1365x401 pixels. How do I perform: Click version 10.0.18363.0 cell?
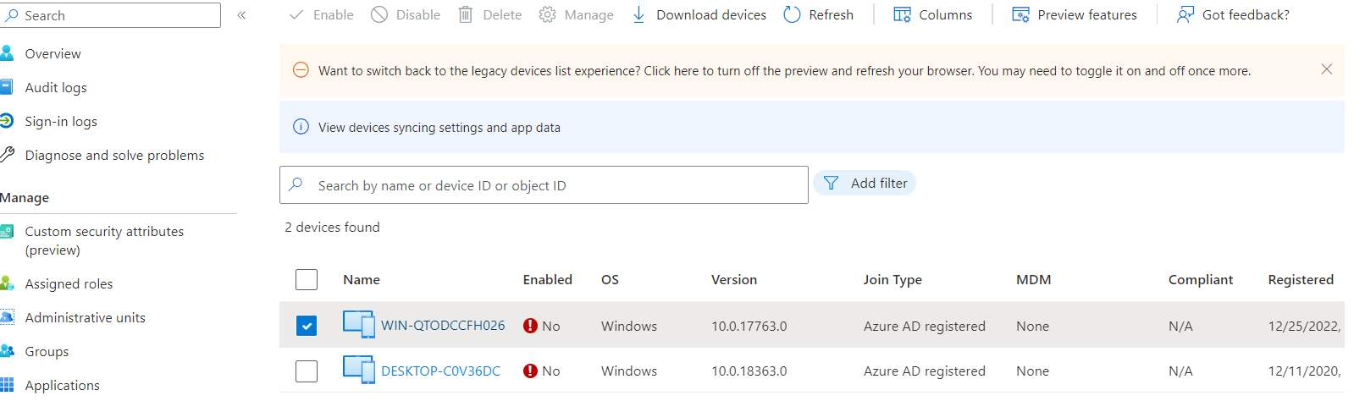pos(749,371)
